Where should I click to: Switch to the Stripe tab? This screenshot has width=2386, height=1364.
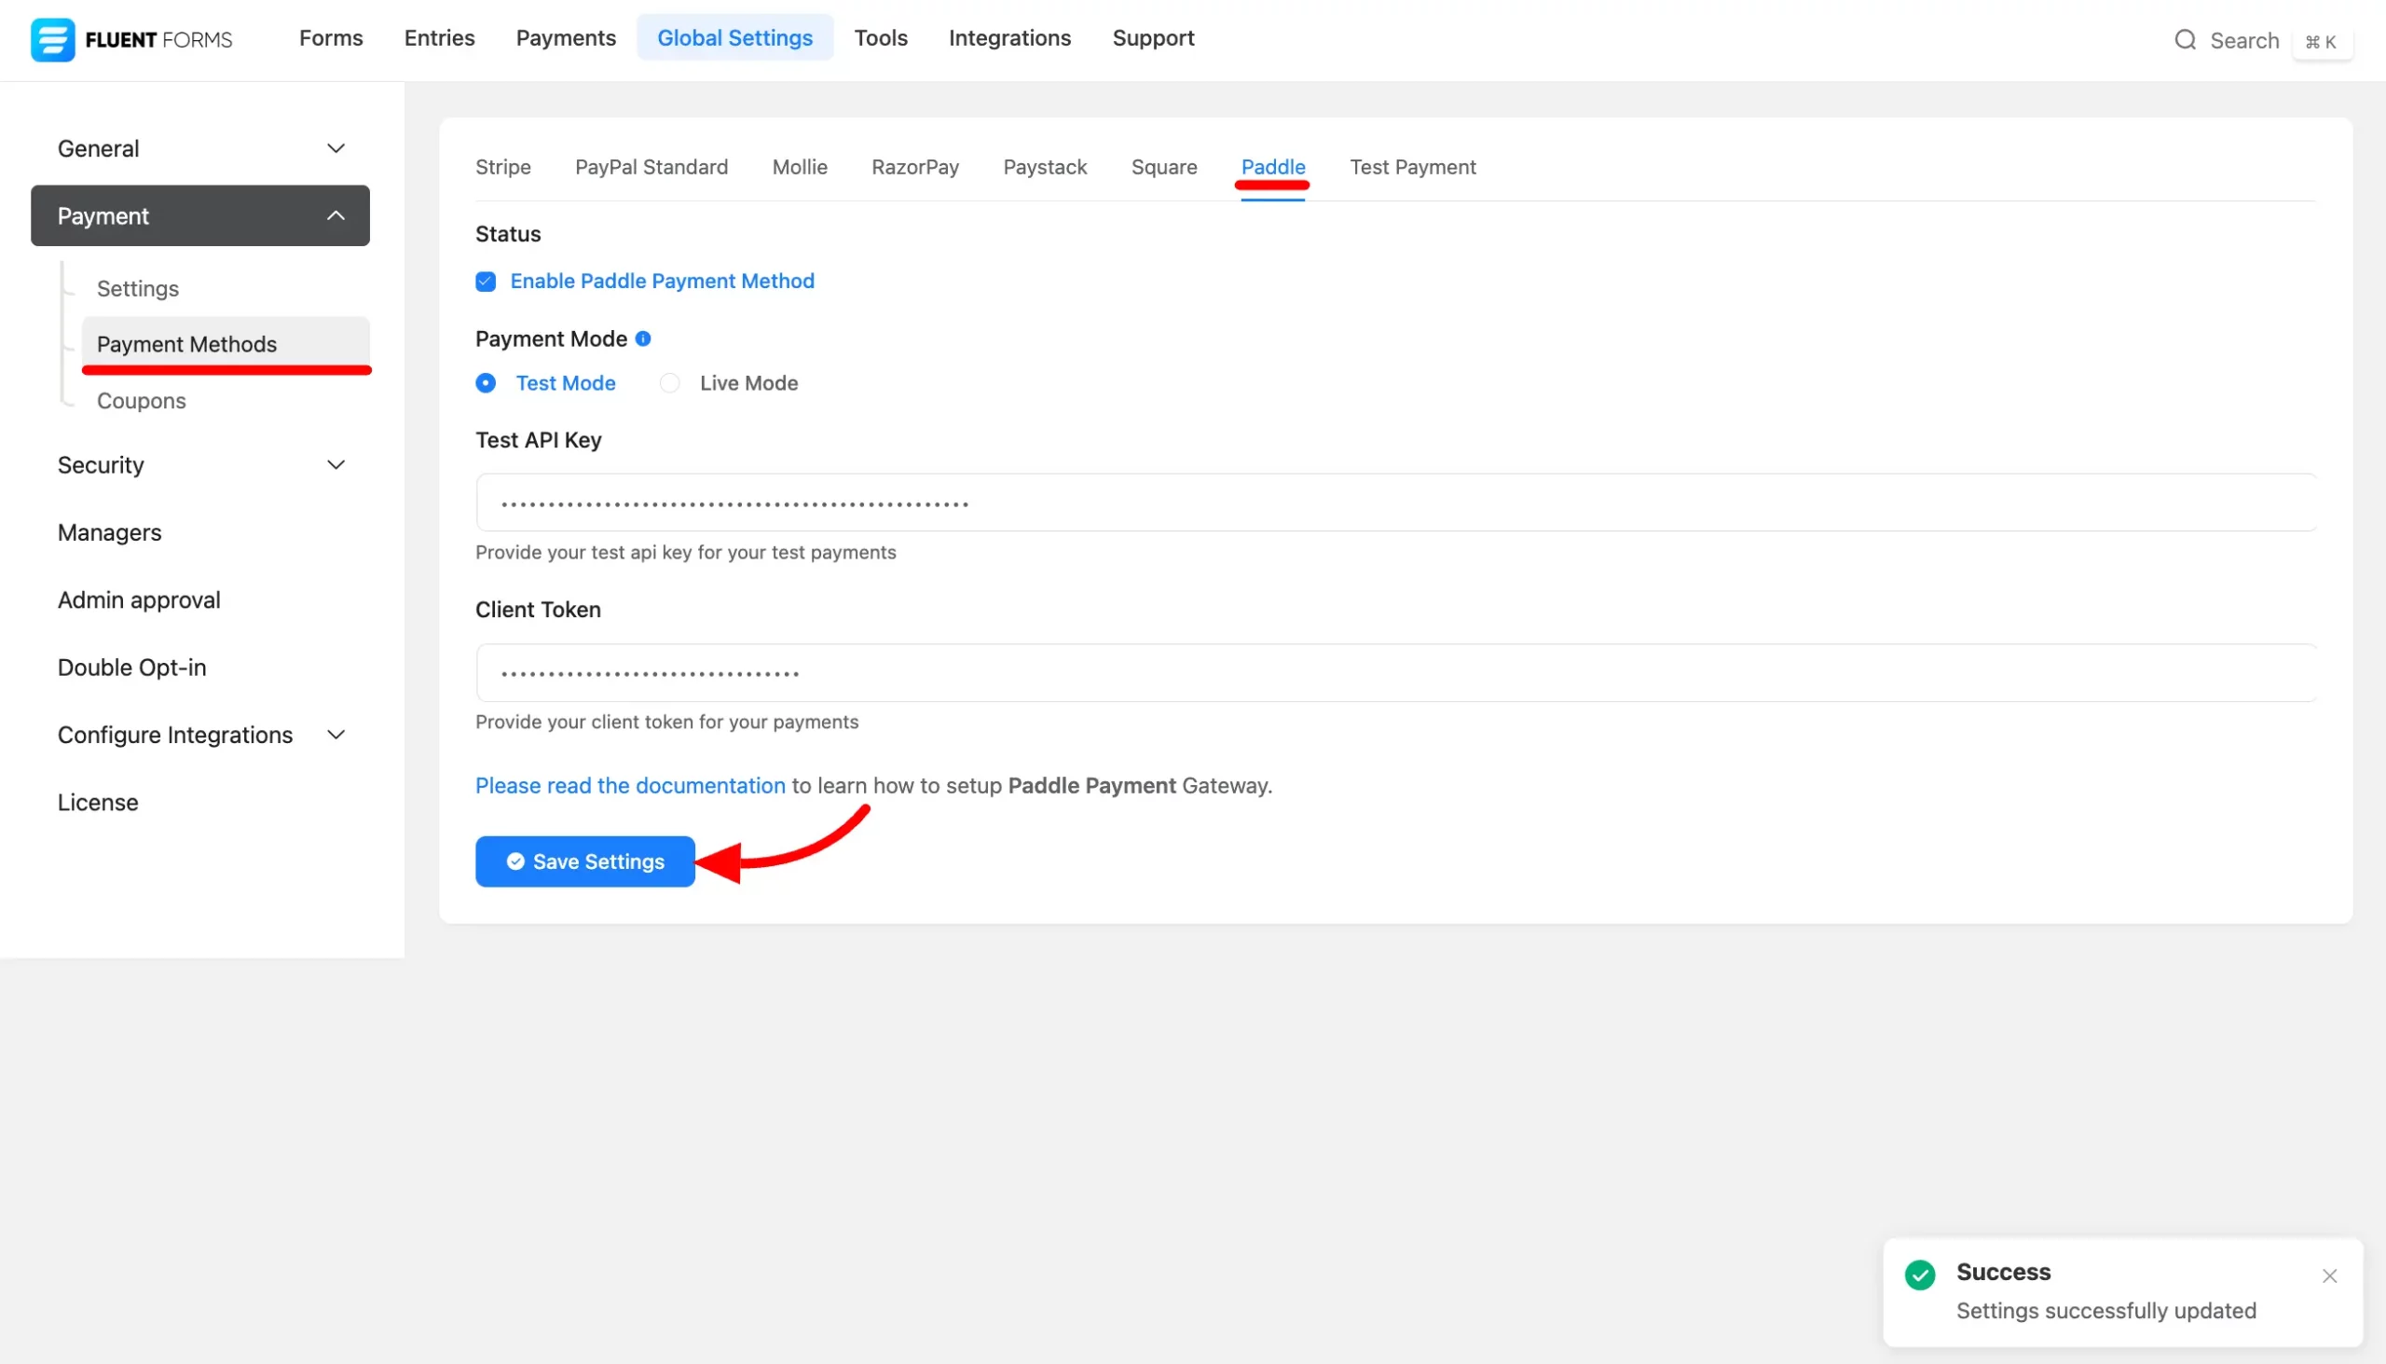pyautogui.click(x=503, y=168)
